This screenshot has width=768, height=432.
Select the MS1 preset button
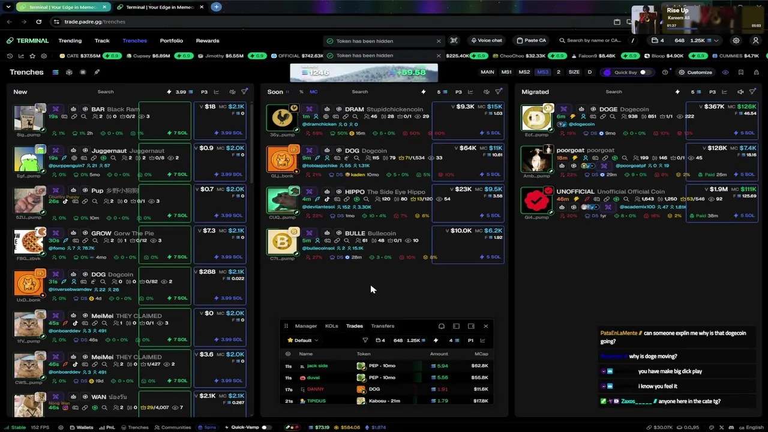[x=506, y=73]
